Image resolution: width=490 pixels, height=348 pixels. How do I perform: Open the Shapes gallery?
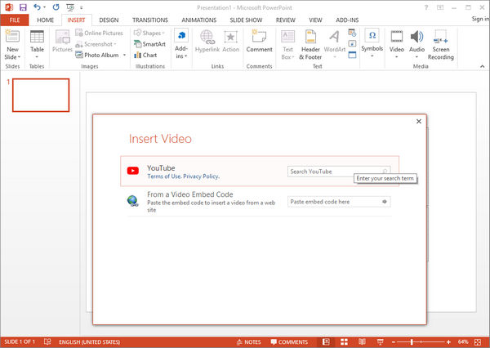[149, 33]
